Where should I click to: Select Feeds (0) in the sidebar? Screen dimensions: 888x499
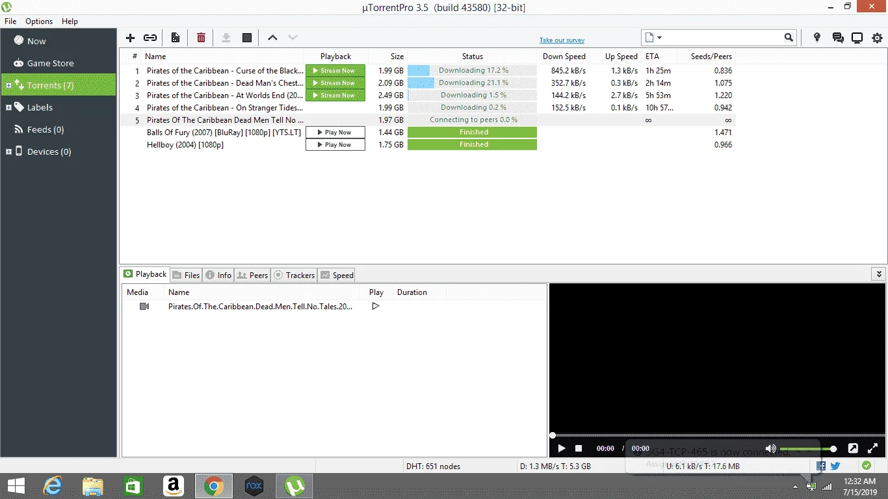coord(59,129)
